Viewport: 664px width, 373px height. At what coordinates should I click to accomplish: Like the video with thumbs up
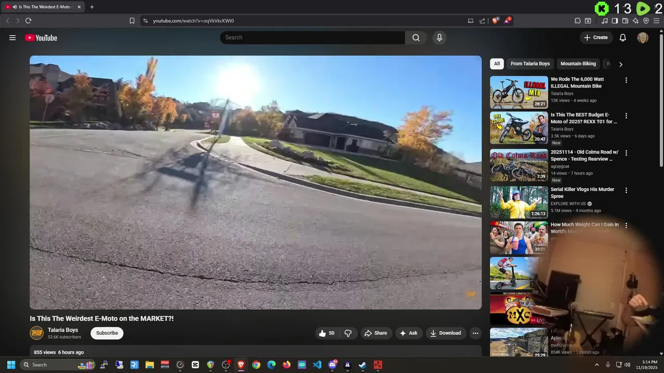click(327, 333)
